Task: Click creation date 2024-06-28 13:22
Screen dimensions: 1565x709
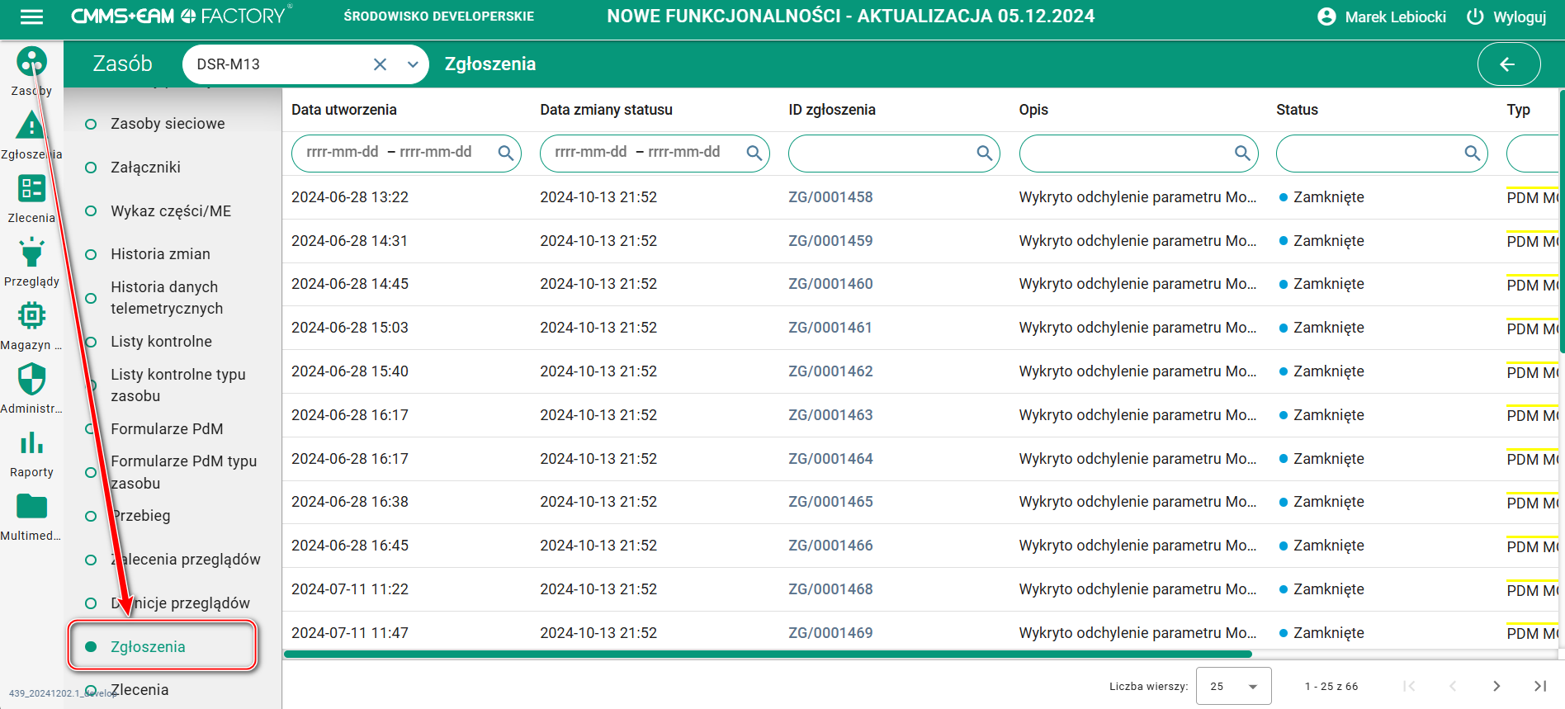Action: (x=350, y=197)
